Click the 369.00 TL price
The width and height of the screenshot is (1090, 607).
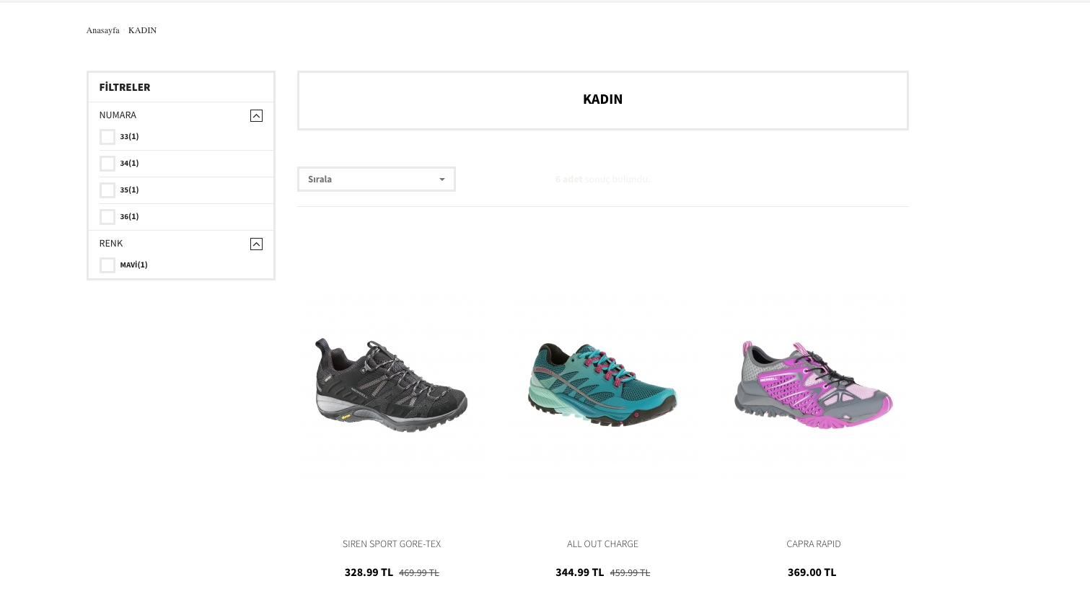[812, 572]
